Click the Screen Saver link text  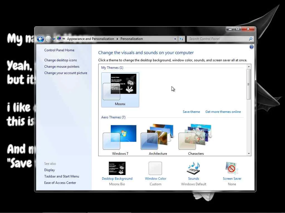(232, 179)
